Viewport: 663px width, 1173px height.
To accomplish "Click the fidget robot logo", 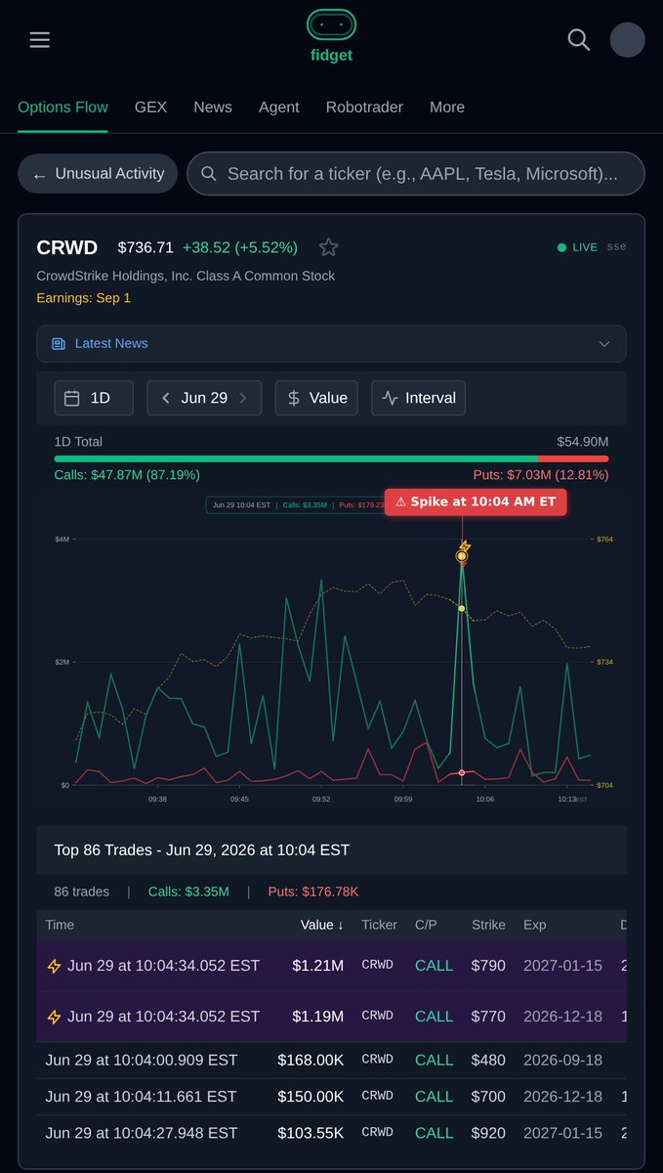I will (x=332, y=24).
